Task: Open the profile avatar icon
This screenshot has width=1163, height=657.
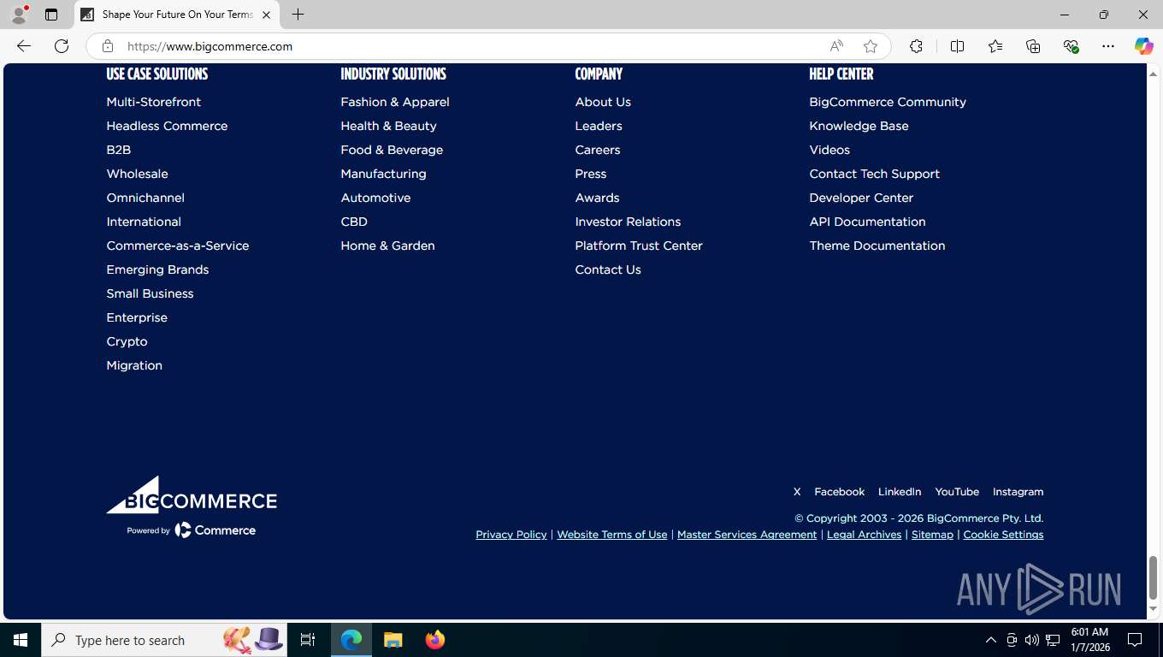Action: pyautogui.click(x=19, y=15)
